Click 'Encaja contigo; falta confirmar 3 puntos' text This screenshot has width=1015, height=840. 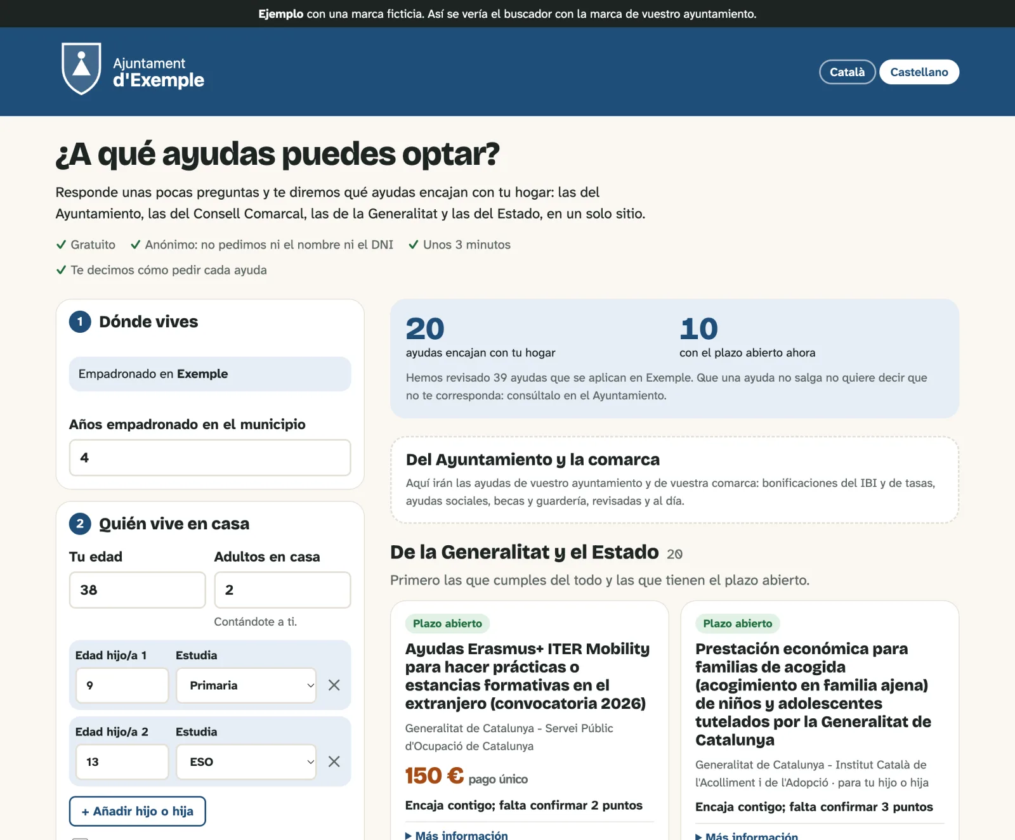coord(814,807)
